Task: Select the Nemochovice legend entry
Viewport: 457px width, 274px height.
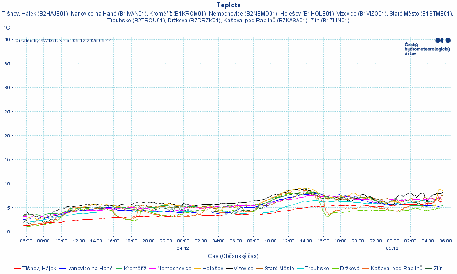Action: (x=174, y=269)
